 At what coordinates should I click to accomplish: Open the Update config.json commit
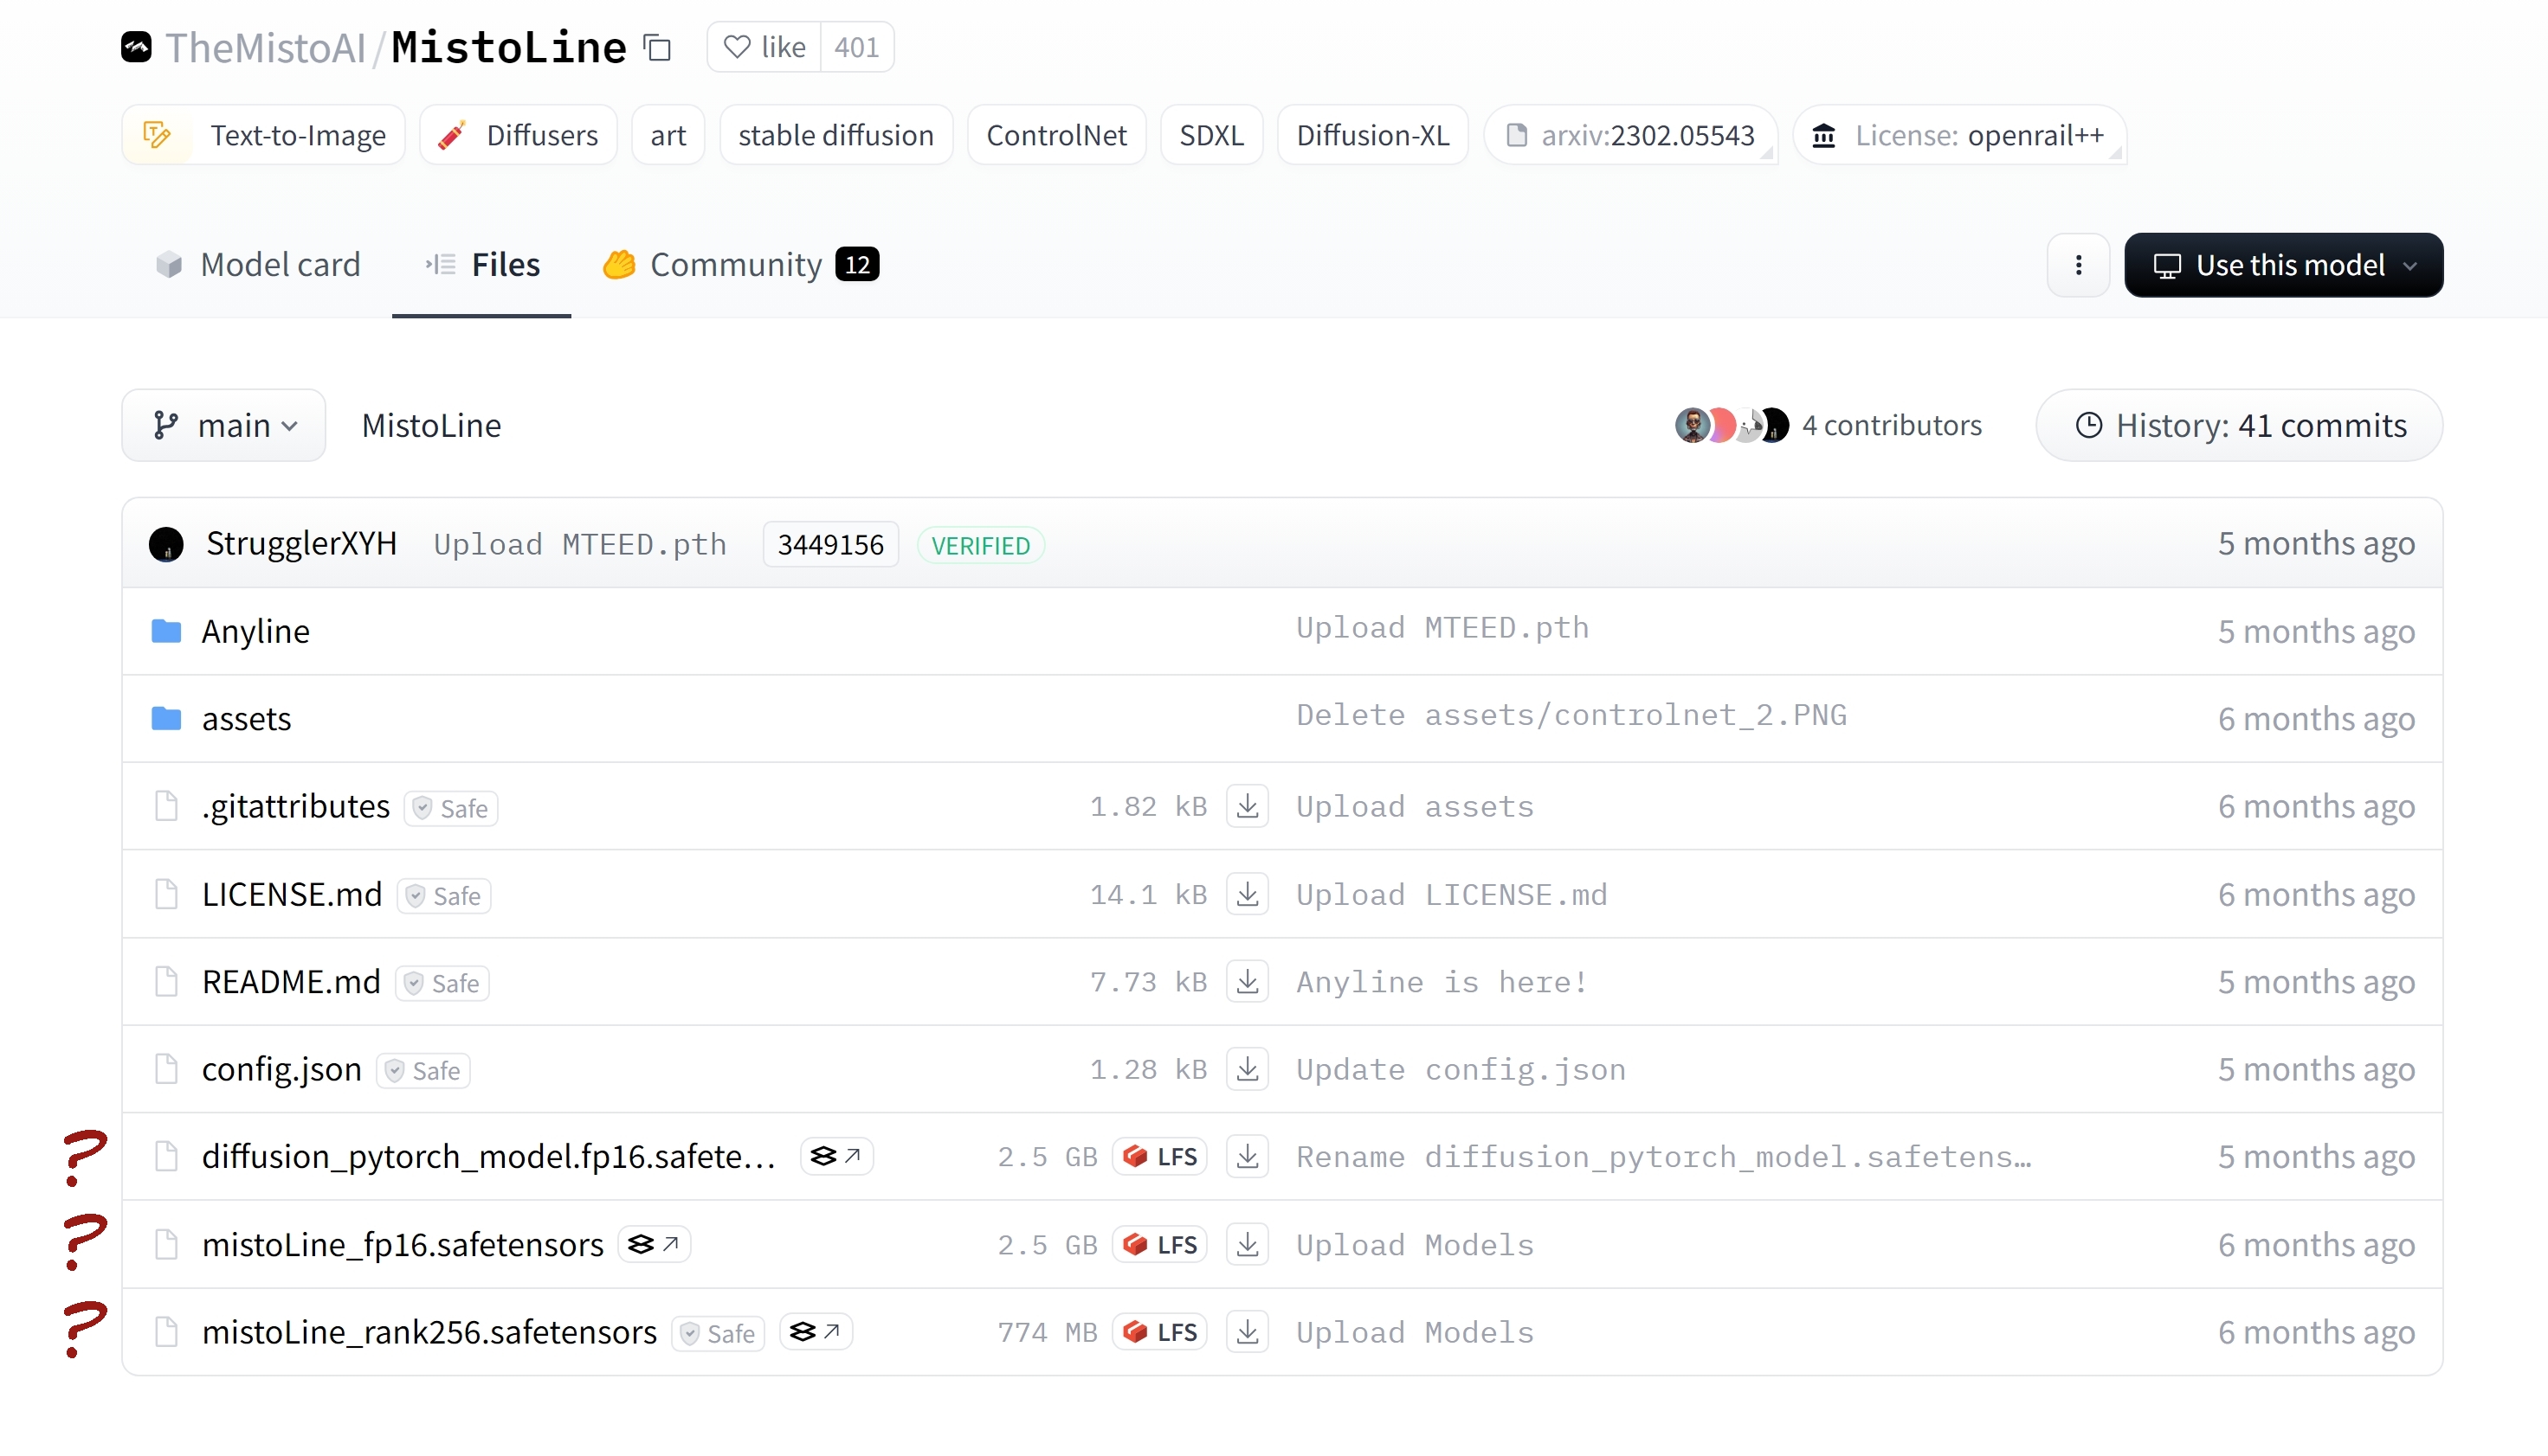point(1461,1070)
